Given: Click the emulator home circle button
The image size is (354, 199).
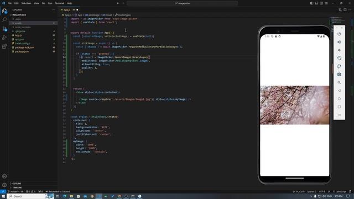Looking at the screenshot, I should 339,98.
